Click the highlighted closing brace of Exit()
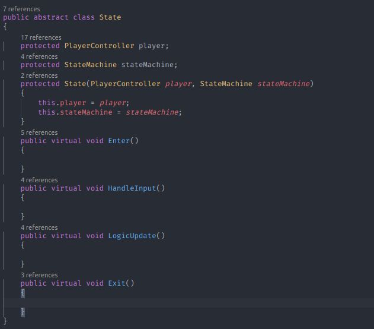 coord(23,312)
